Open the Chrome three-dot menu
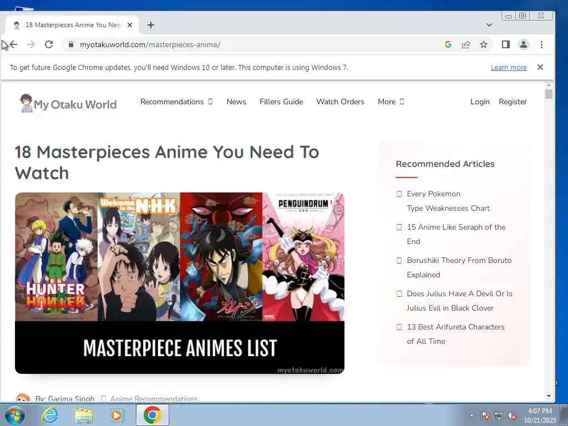568x426 pixels. click(541, 44)
